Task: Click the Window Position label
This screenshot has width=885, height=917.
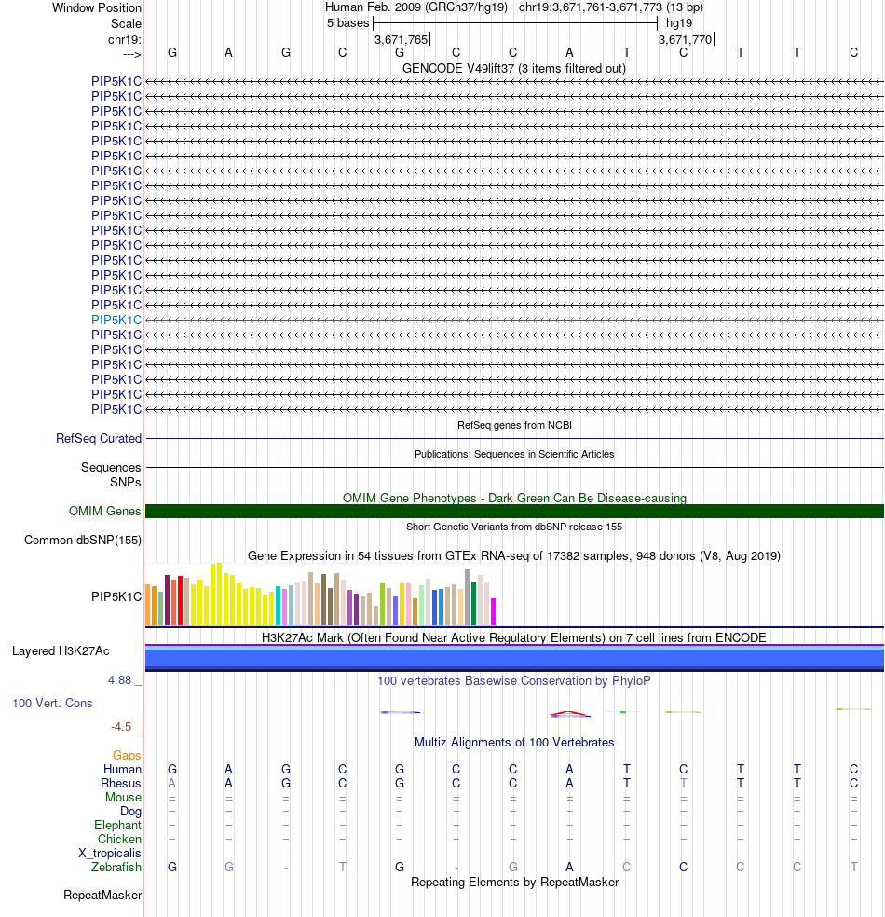Action: pyautogui.click(x=97, y=8)
